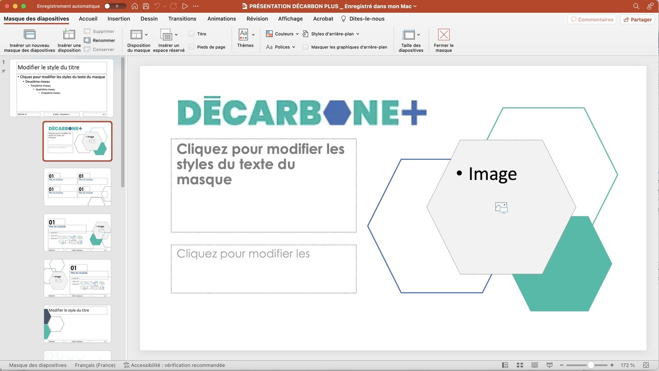The height and width of the screenshot is (371, 659).
Task: Switch to the Insertion tab
Action: [x=119, y=19]
